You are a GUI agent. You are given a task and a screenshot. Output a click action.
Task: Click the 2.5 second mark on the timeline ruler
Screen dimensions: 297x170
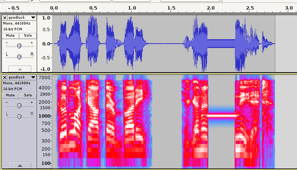click(250, 8)
